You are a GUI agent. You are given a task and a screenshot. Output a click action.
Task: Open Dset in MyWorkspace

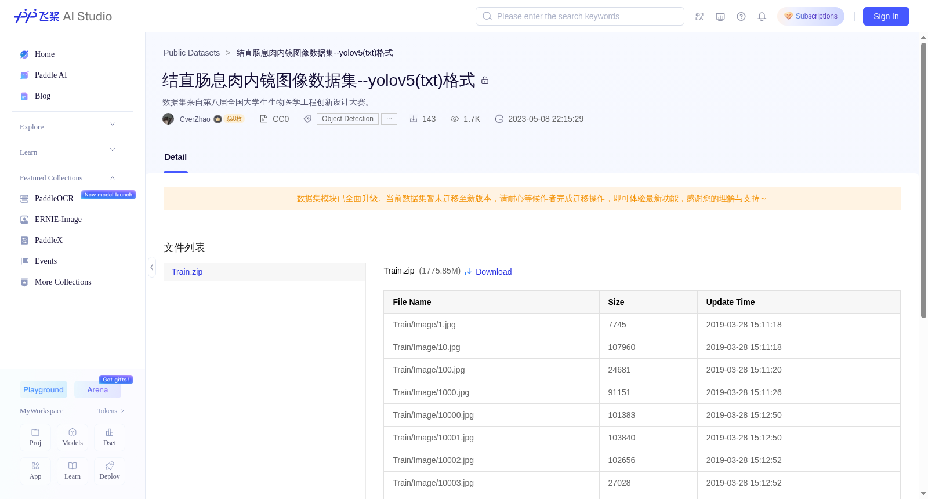[x=110, y=438]
